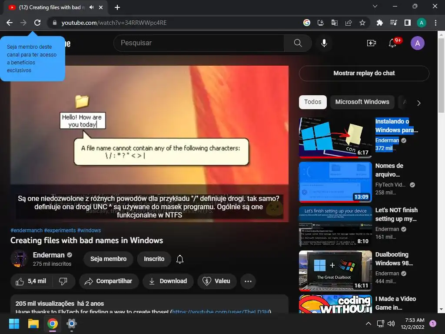Click the Download button
Screen dimensions: 445x334
point(168,281)
